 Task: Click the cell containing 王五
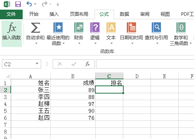(x=31, y=111)
